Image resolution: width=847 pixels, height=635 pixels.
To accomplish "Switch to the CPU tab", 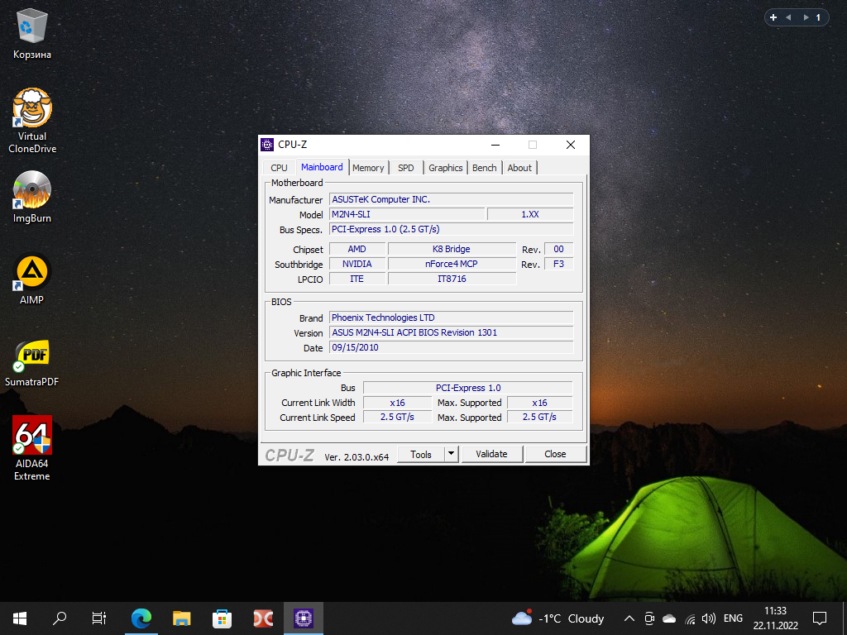I will point(279,168).
